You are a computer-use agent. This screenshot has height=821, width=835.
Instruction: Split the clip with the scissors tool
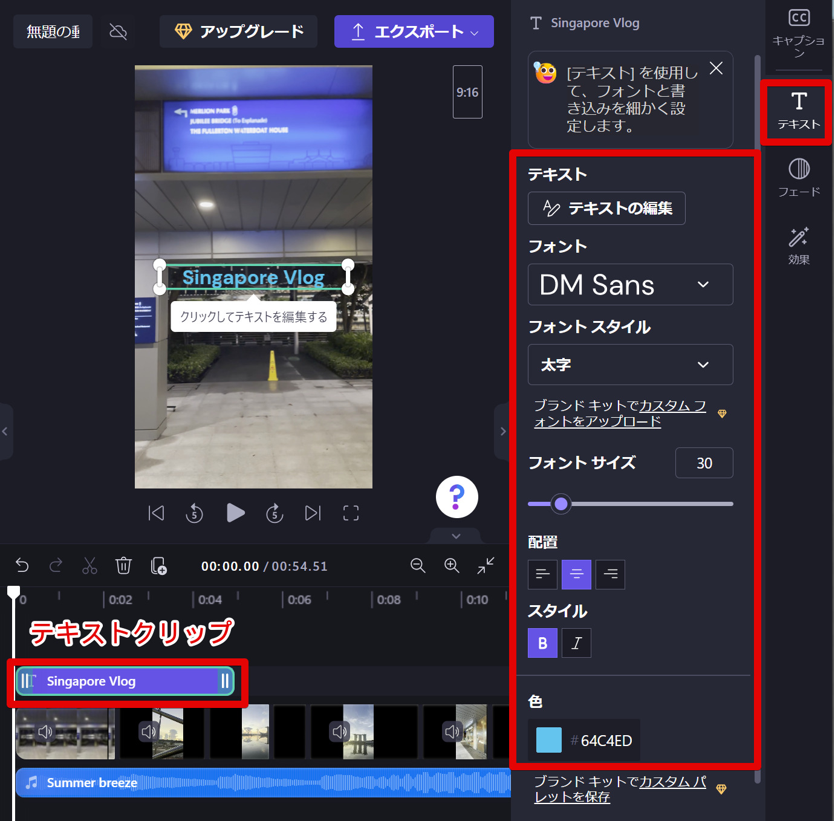pyautogui.click(x=89, y=566)
